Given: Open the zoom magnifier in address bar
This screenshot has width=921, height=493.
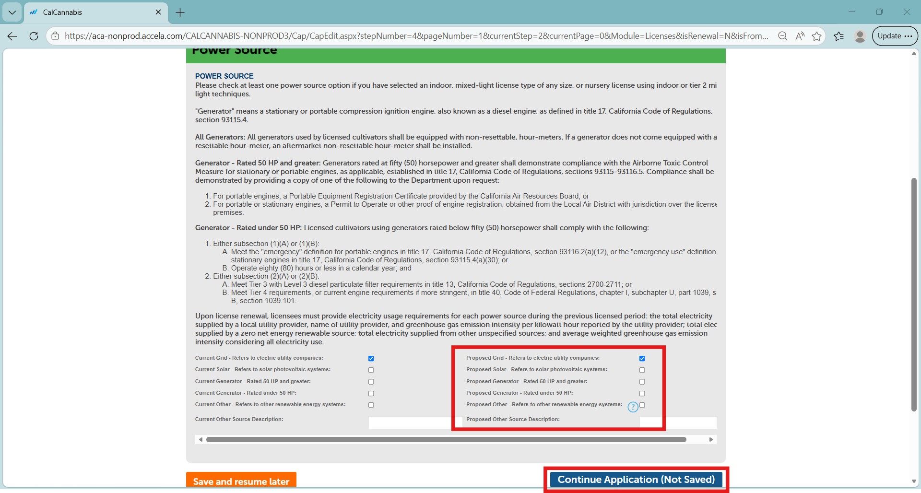Looking at the screenshot, I should coord(782,36).
